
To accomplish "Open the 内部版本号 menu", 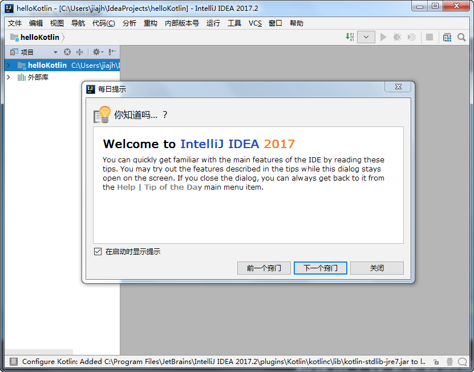I will click(x=182, y=23).
